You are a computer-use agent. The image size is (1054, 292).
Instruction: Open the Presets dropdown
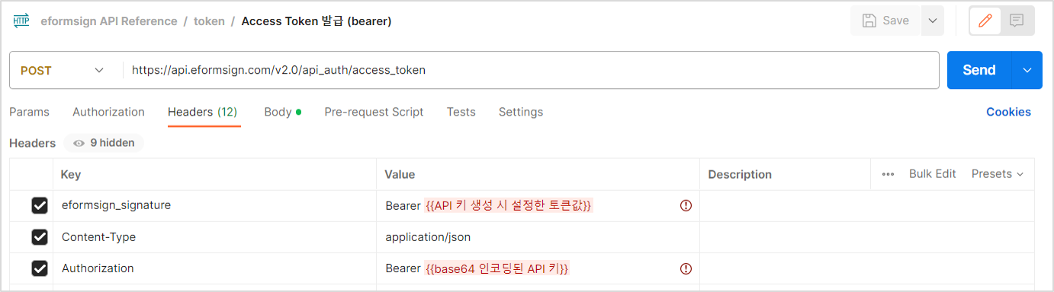998,174
